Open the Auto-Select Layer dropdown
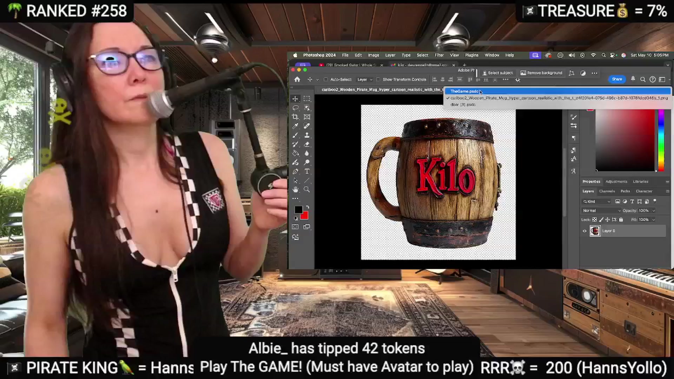 365,80
